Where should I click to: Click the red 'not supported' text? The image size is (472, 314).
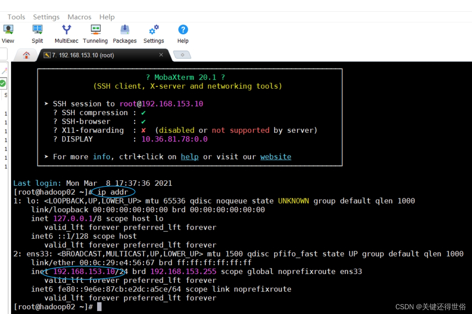click(x=241, y=130)
